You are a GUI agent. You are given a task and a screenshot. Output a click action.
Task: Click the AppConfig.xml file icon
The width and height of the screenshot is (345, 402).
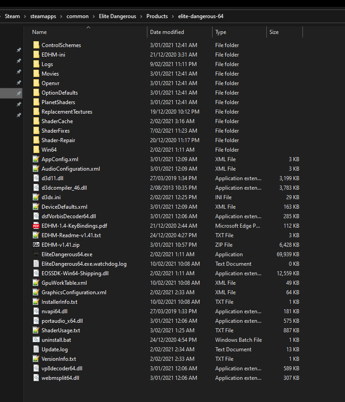(x=36, y=159)
